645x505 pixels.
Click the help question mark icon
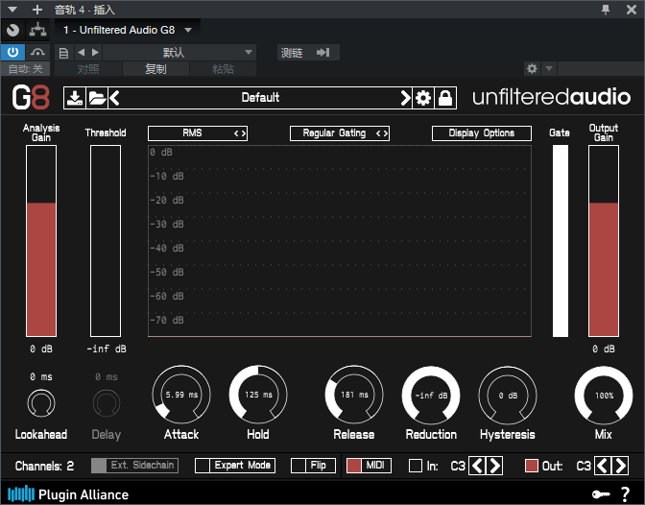pos(625,493)
